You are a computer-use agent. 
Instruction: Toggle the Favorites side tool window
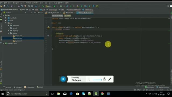(1, 65)
